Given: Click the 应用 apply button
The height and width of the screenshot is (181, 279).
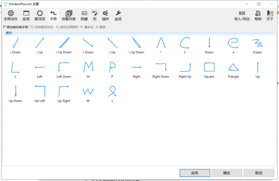Looking at the screenshot, I should tap(195, 173).
